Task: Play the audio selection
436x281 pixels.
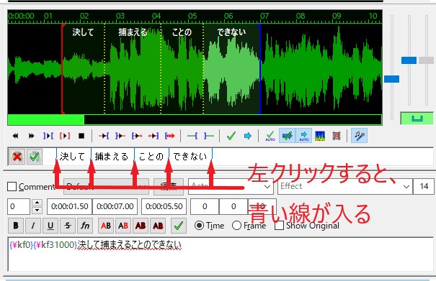Action: [48, 136]
